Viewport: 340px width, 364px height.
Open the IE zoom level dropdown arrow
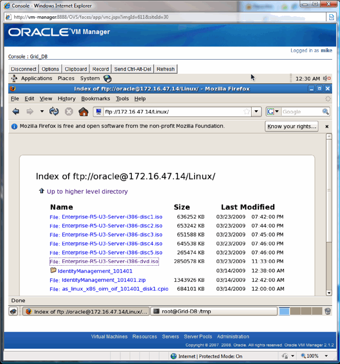point(326,356)
